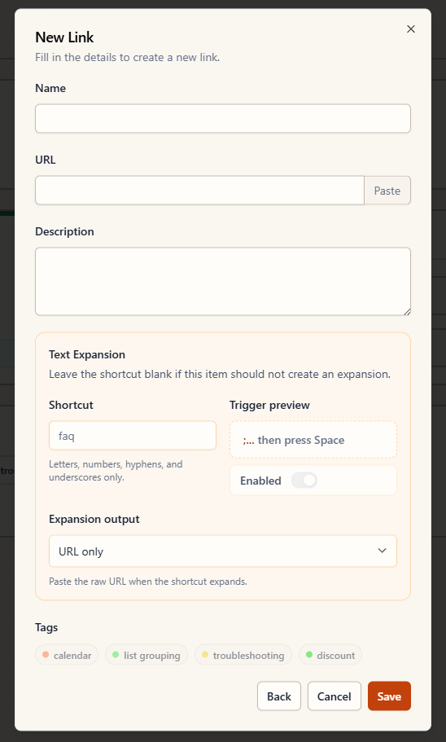Click the 'Fill in the details' subtitle

coord(127,57)
